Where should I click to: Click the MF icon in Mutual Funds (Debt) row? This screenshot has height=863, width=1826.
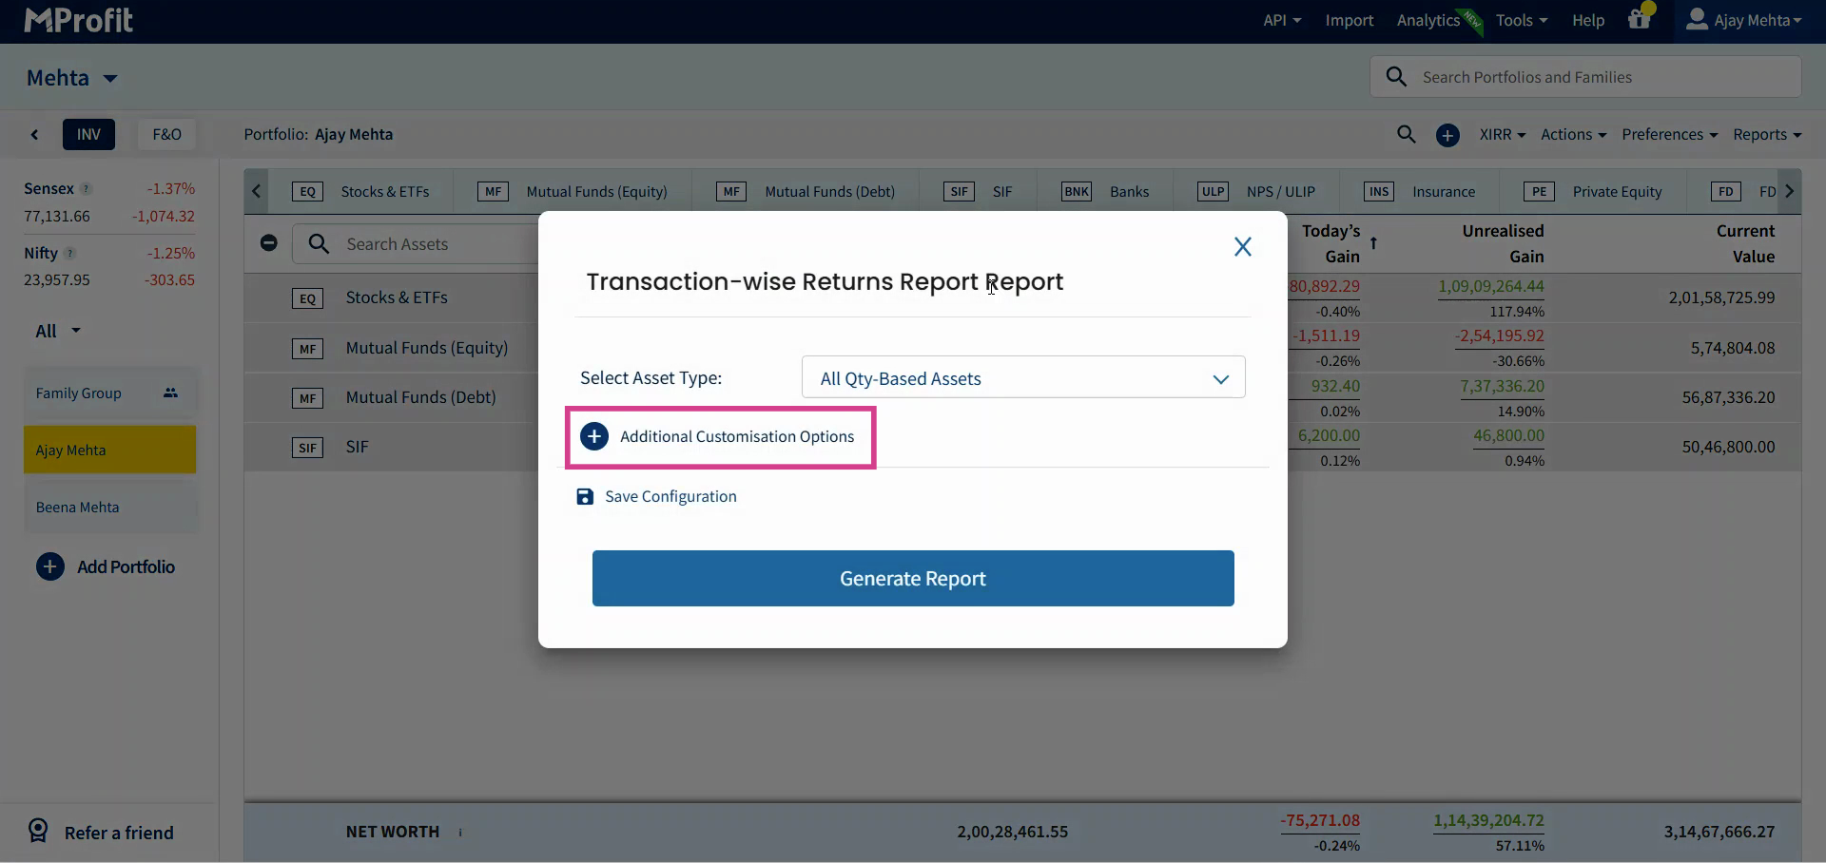pyautogui.click(x=307, y=398)
